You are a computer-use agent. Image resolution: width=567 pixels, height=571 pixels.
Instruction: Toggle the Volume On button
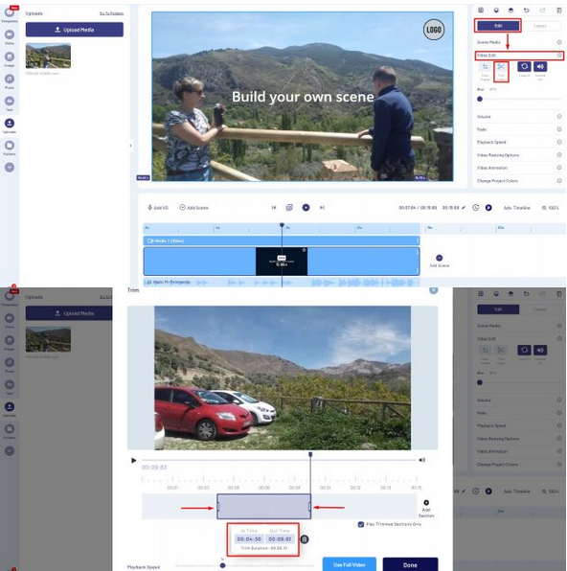click(540, 67)
